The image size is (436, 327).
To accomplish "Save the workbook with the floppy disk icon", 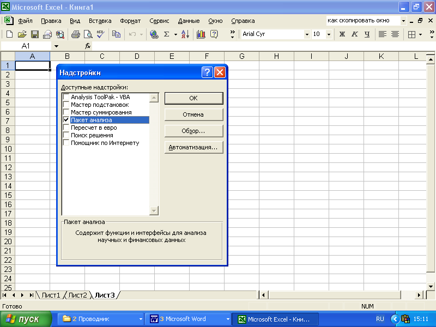I will [x=35, y=34].
